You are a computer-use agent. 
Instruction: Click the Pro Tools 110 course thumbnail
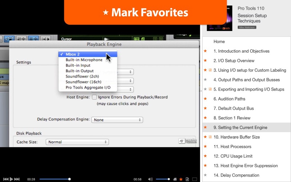tap(220, 18)
